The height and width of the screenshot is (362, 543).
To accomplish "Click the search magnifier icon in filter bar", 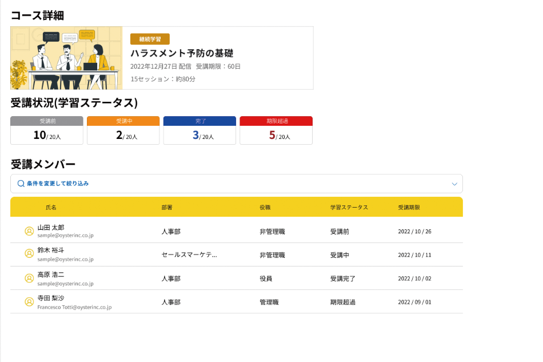I will coord(21,184).
